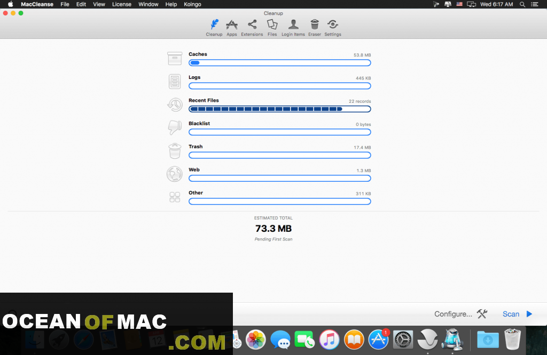Click the Other grid squares icon
This screenshot has height=355, width=547.
tap(175, 197)
